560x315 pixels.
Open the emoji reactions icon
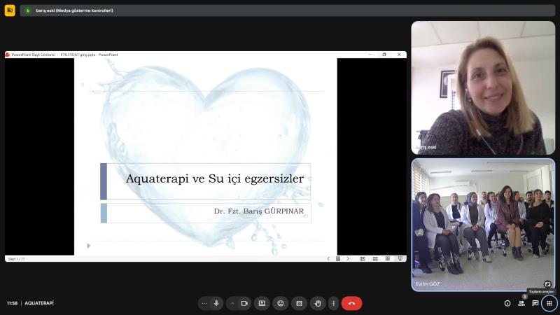(x=281, y=303)
